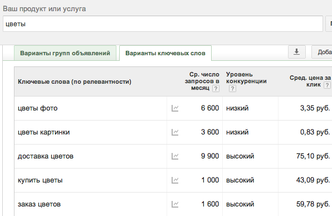332x216 pixels.
Task: Sort by Ср. число запросов в месяц header
Action: tap(202, 81)
